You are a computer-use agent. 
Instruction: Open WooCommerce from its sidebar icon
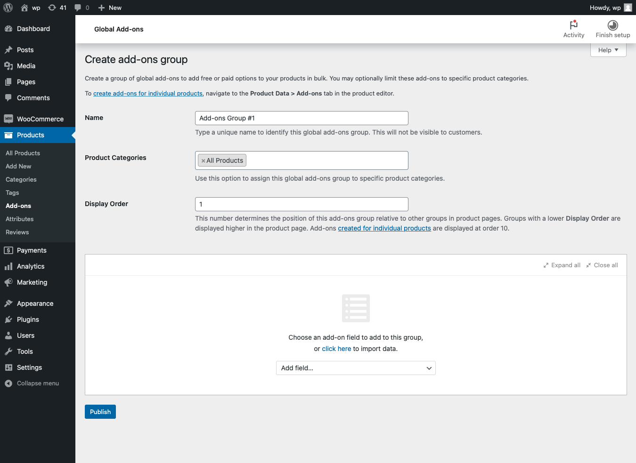tap(8, 119)
